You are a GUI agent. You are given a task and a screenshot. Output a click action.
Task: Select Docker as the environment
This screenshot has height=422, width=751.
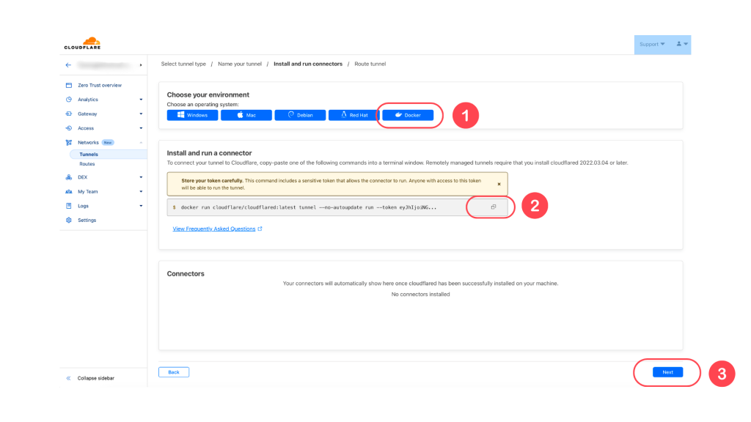point(408,115)
